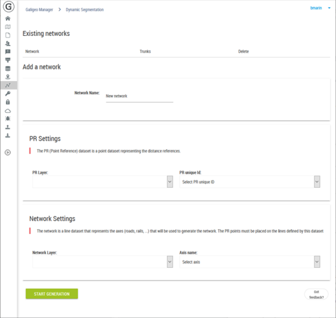
Task: Click the bug icon in sidebar
Action: pyautogui.click(x=8, y=118)
